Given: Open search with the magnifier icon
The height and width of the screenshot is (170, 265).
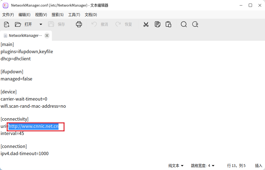Looking at the screenshot, I should pyautogui.click(x=184, y=24).
